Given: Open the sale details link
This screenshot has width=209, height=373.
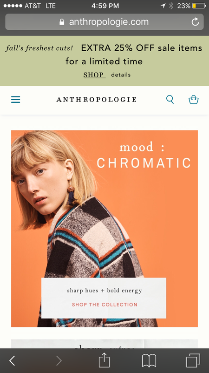Looking at the screenshot, I should [121, 75].
